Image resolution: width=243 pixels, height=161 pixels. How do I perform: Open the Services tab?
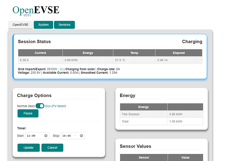click(x=64, y=25)
